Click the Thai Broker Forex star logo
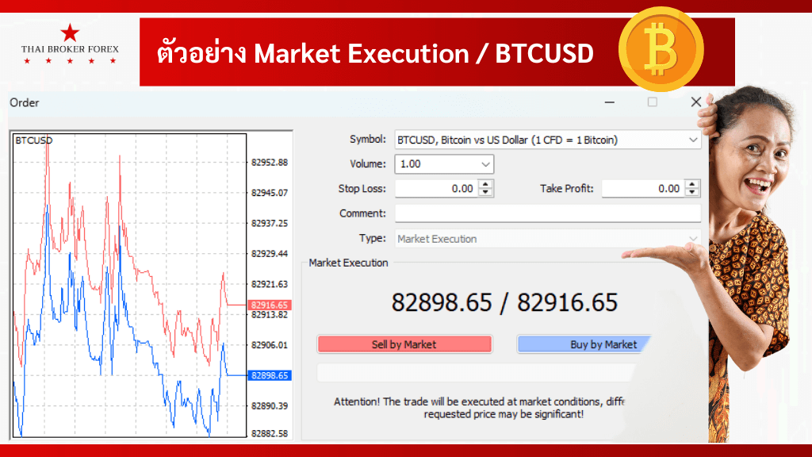Viewport: 812px width, 457px height. [x=69, y=45]
